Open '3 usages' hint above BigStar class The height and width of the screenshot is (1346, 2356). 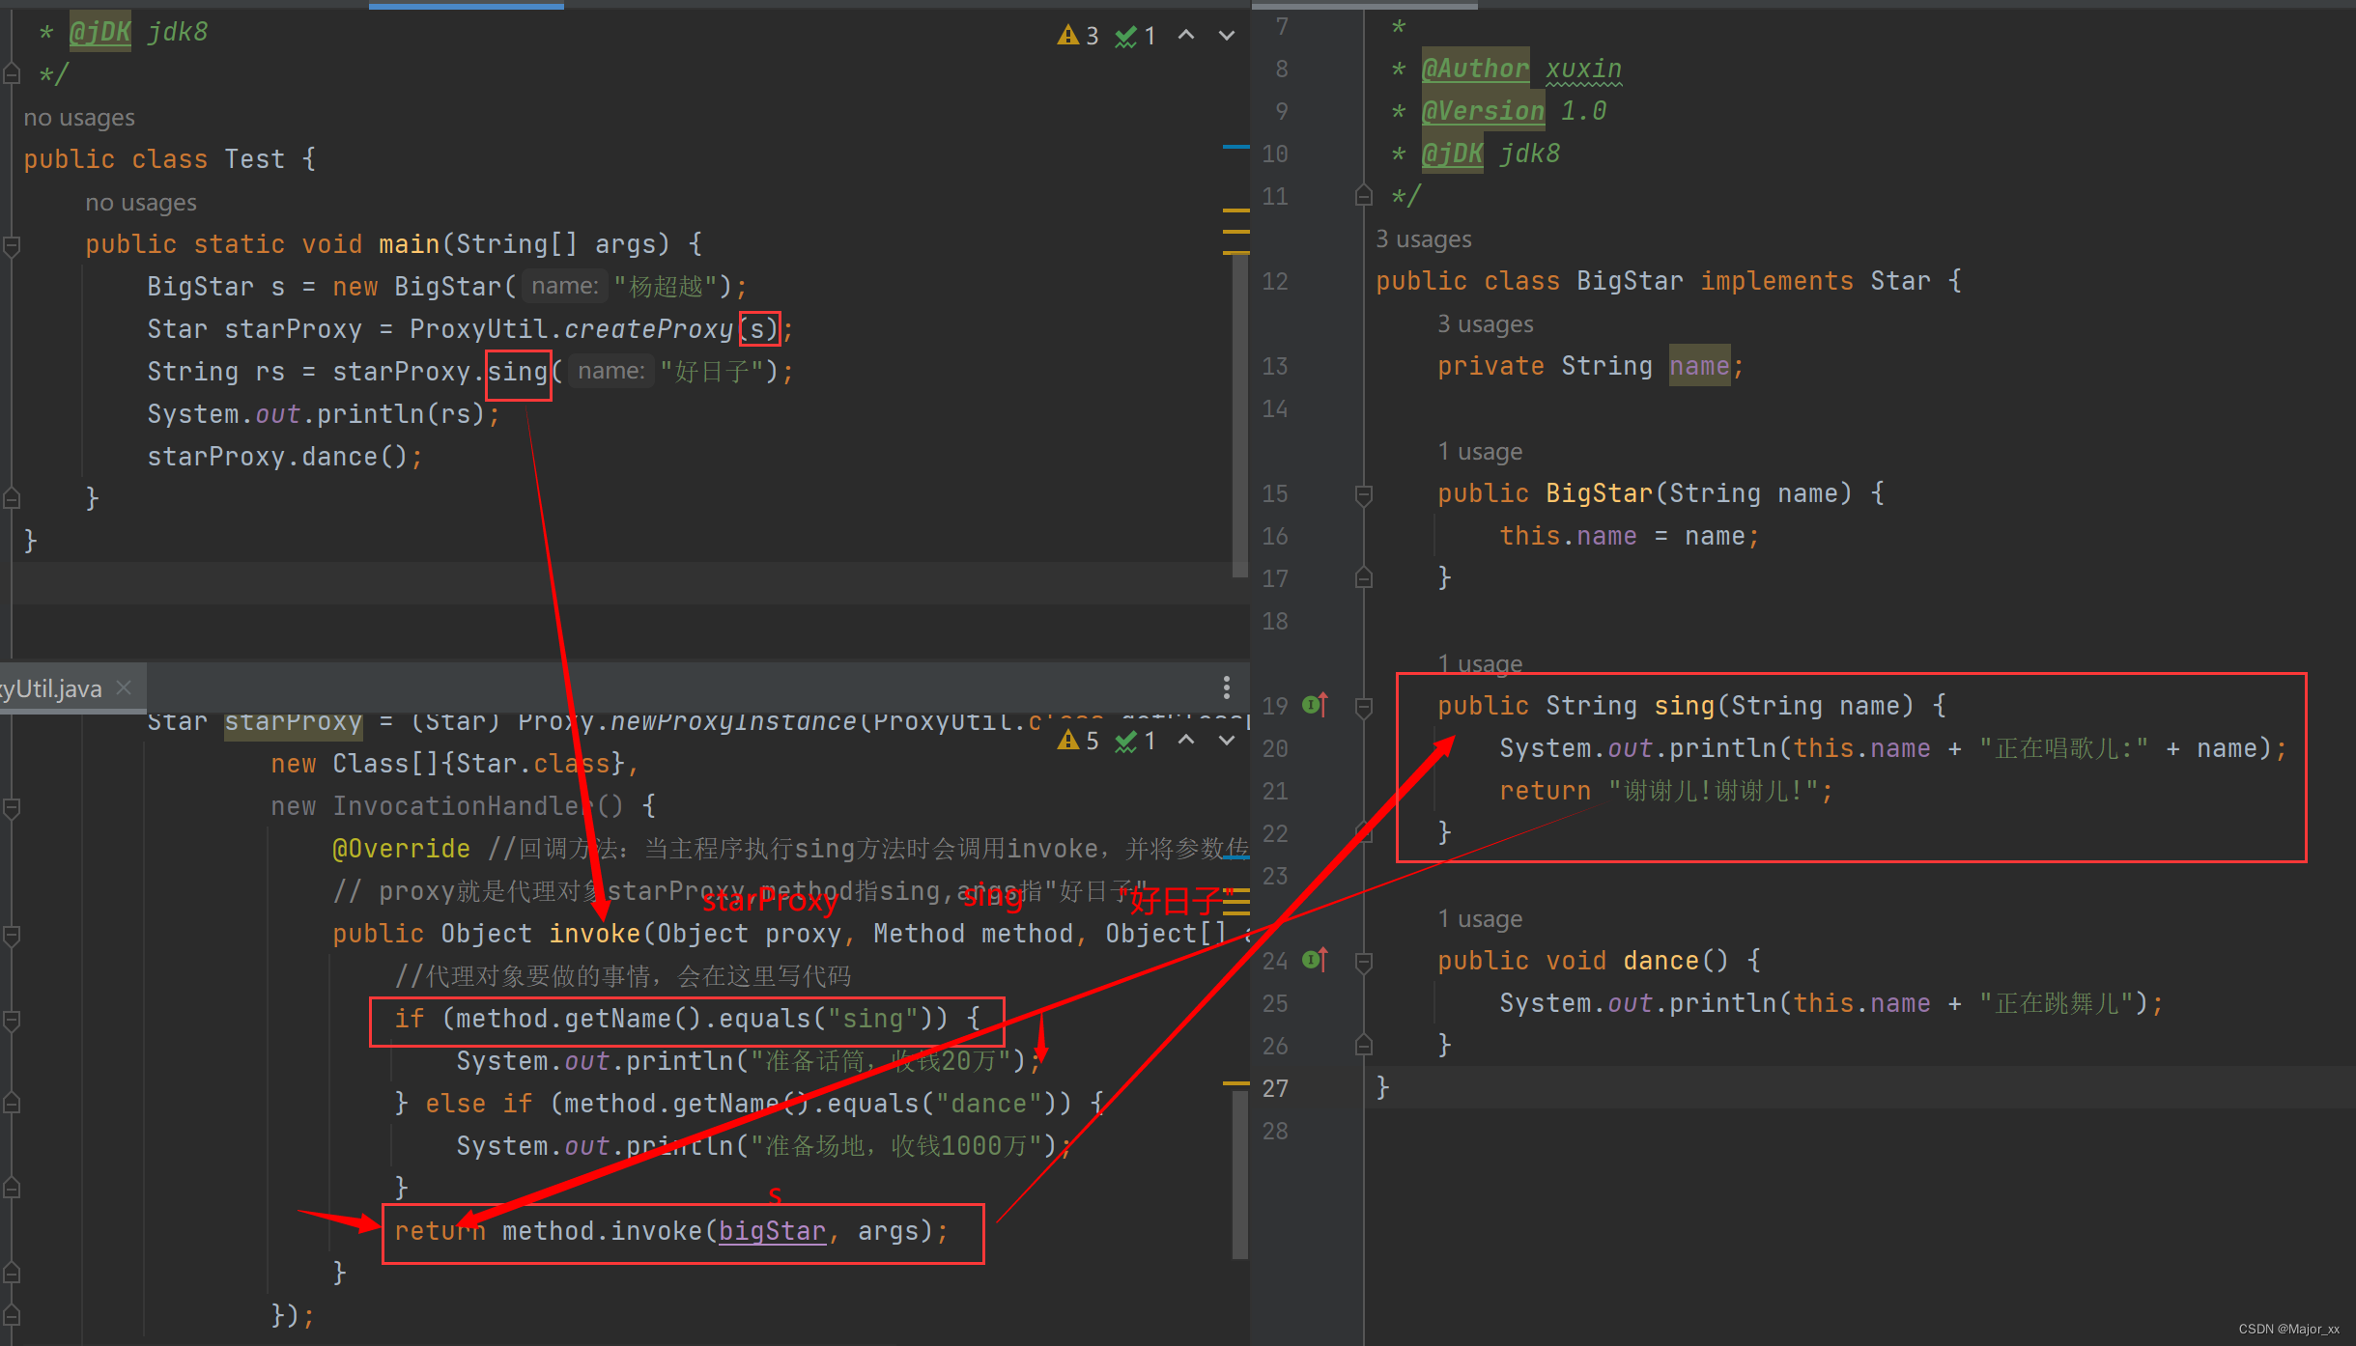coord(1423,239)
